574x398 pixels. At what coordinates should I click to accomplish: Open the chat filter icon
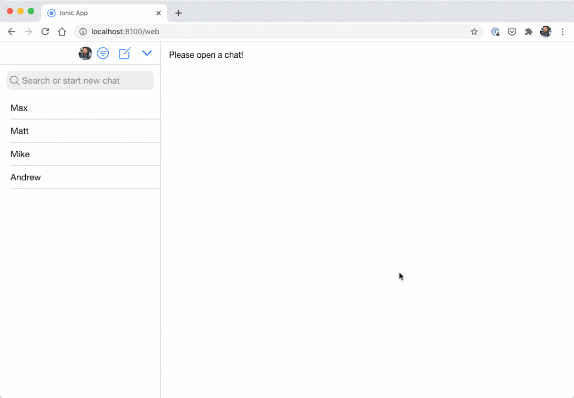103,53
